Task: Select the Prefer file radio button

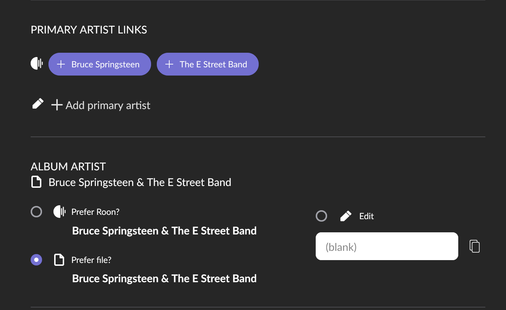Action: [x=36, y=260]
